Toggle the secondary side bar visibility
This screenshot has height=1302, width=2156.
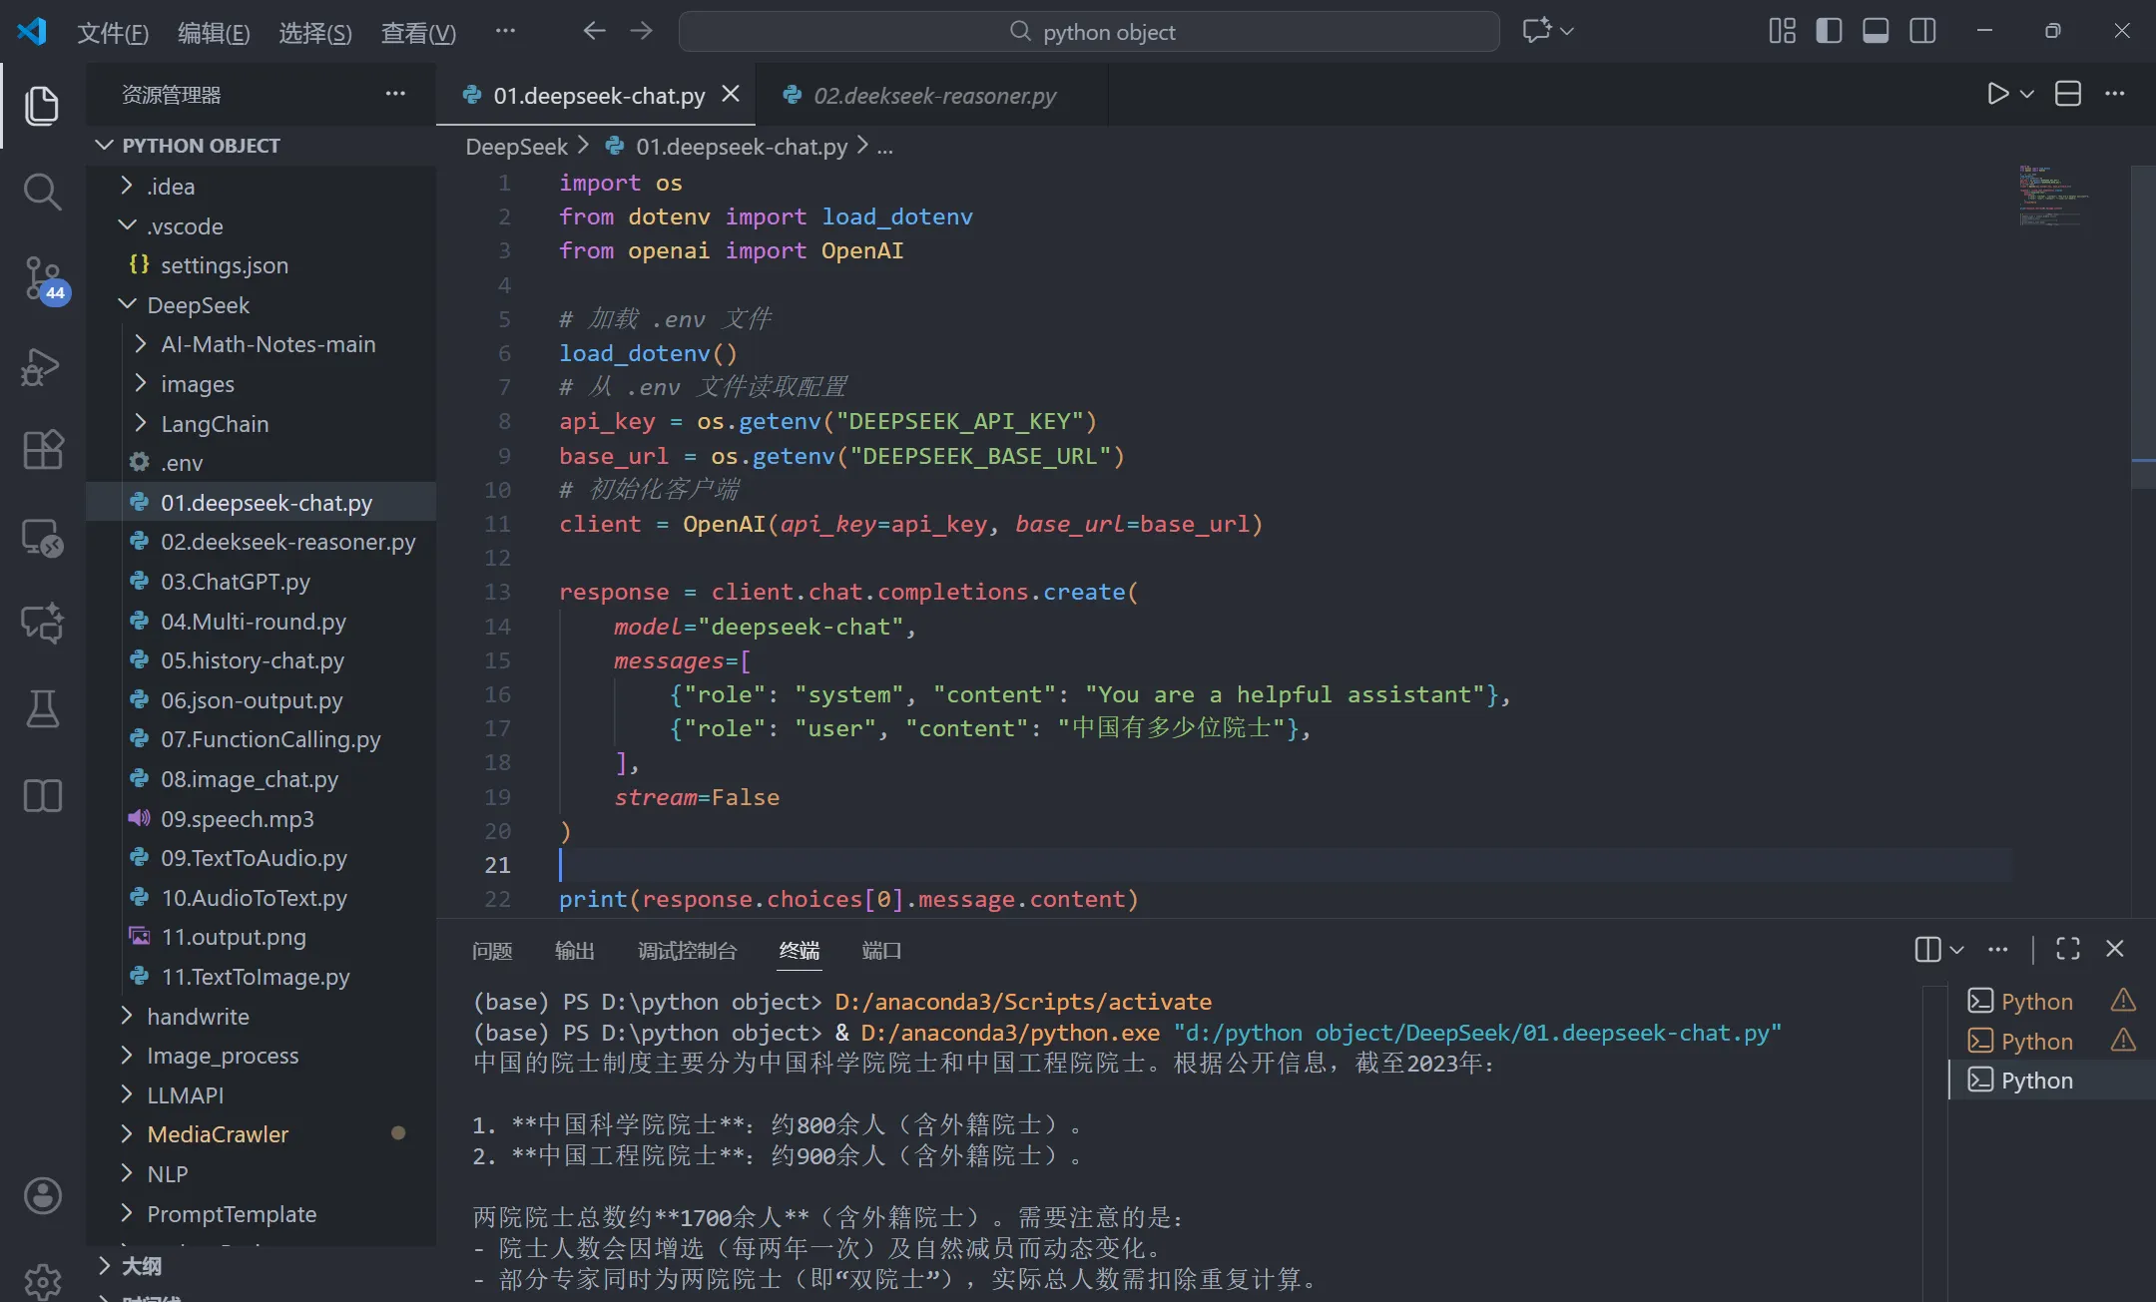pos(1922,31)
